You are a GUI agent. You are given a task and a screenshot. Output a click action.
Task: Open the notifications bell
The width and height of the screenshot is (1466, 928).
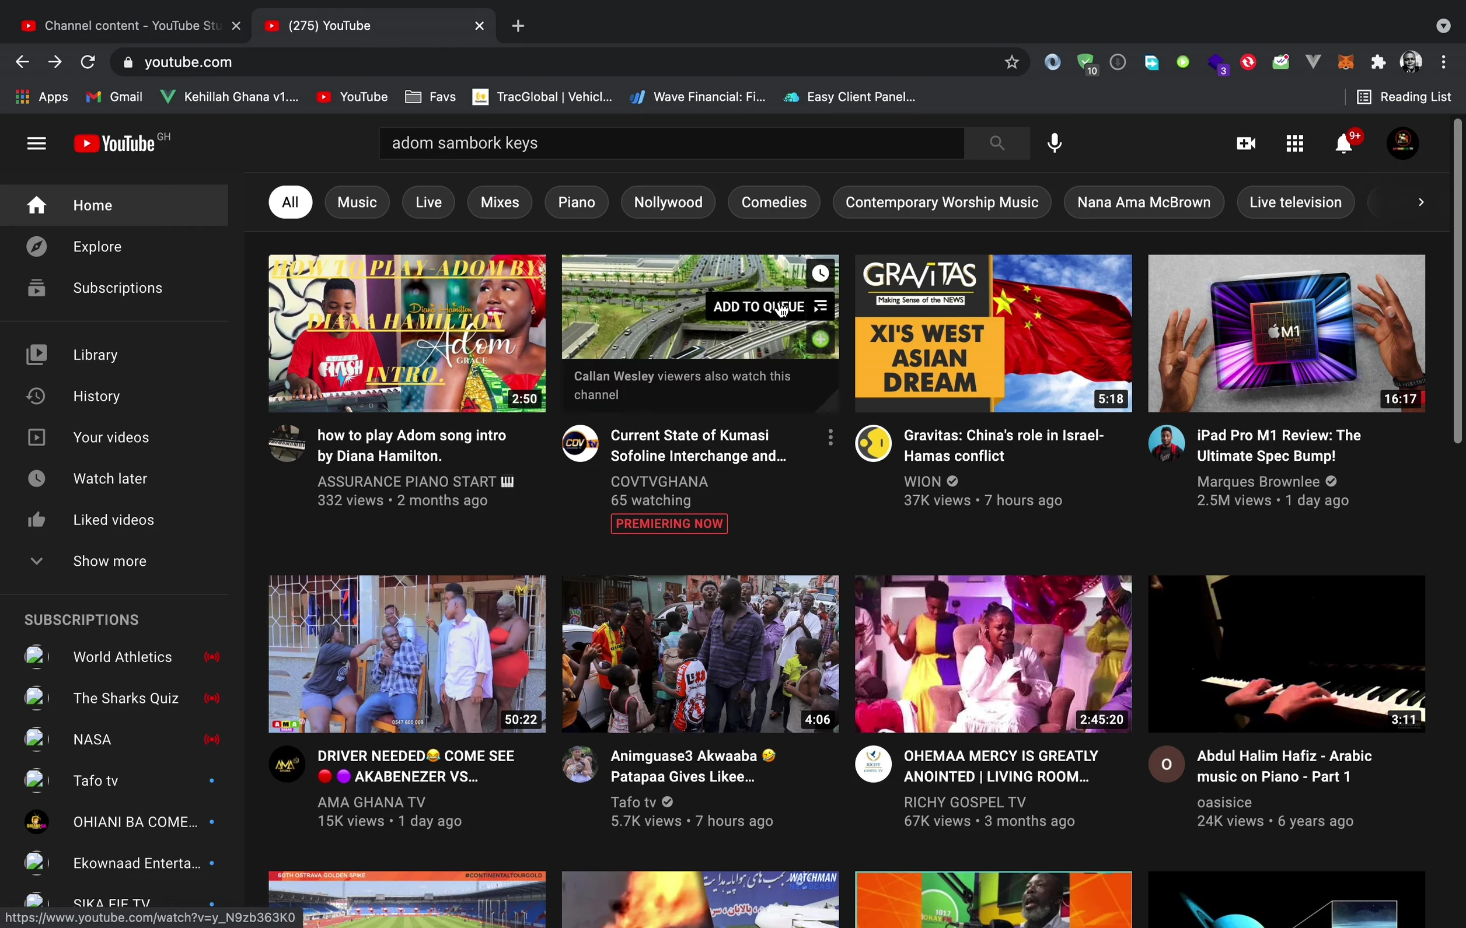[1344, 143]
